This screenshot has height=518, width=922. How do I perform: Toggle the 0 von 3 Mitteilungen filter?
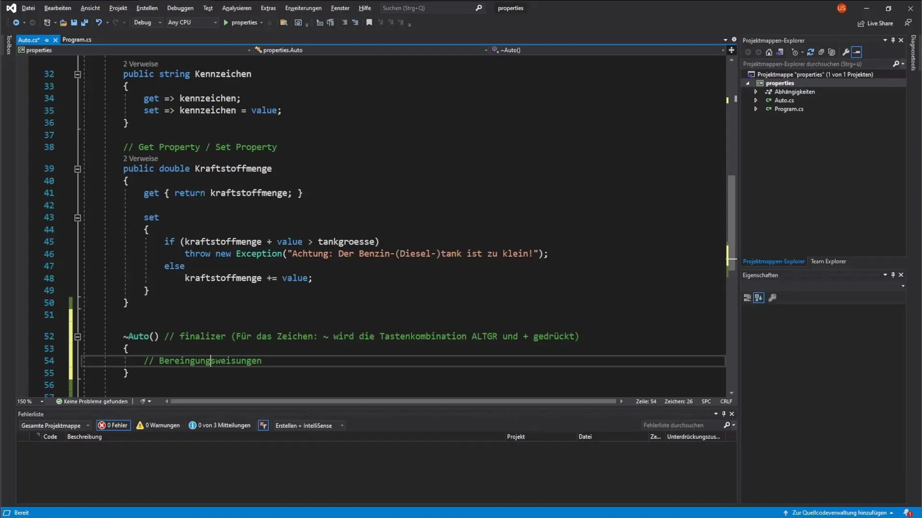coord(219,425)
